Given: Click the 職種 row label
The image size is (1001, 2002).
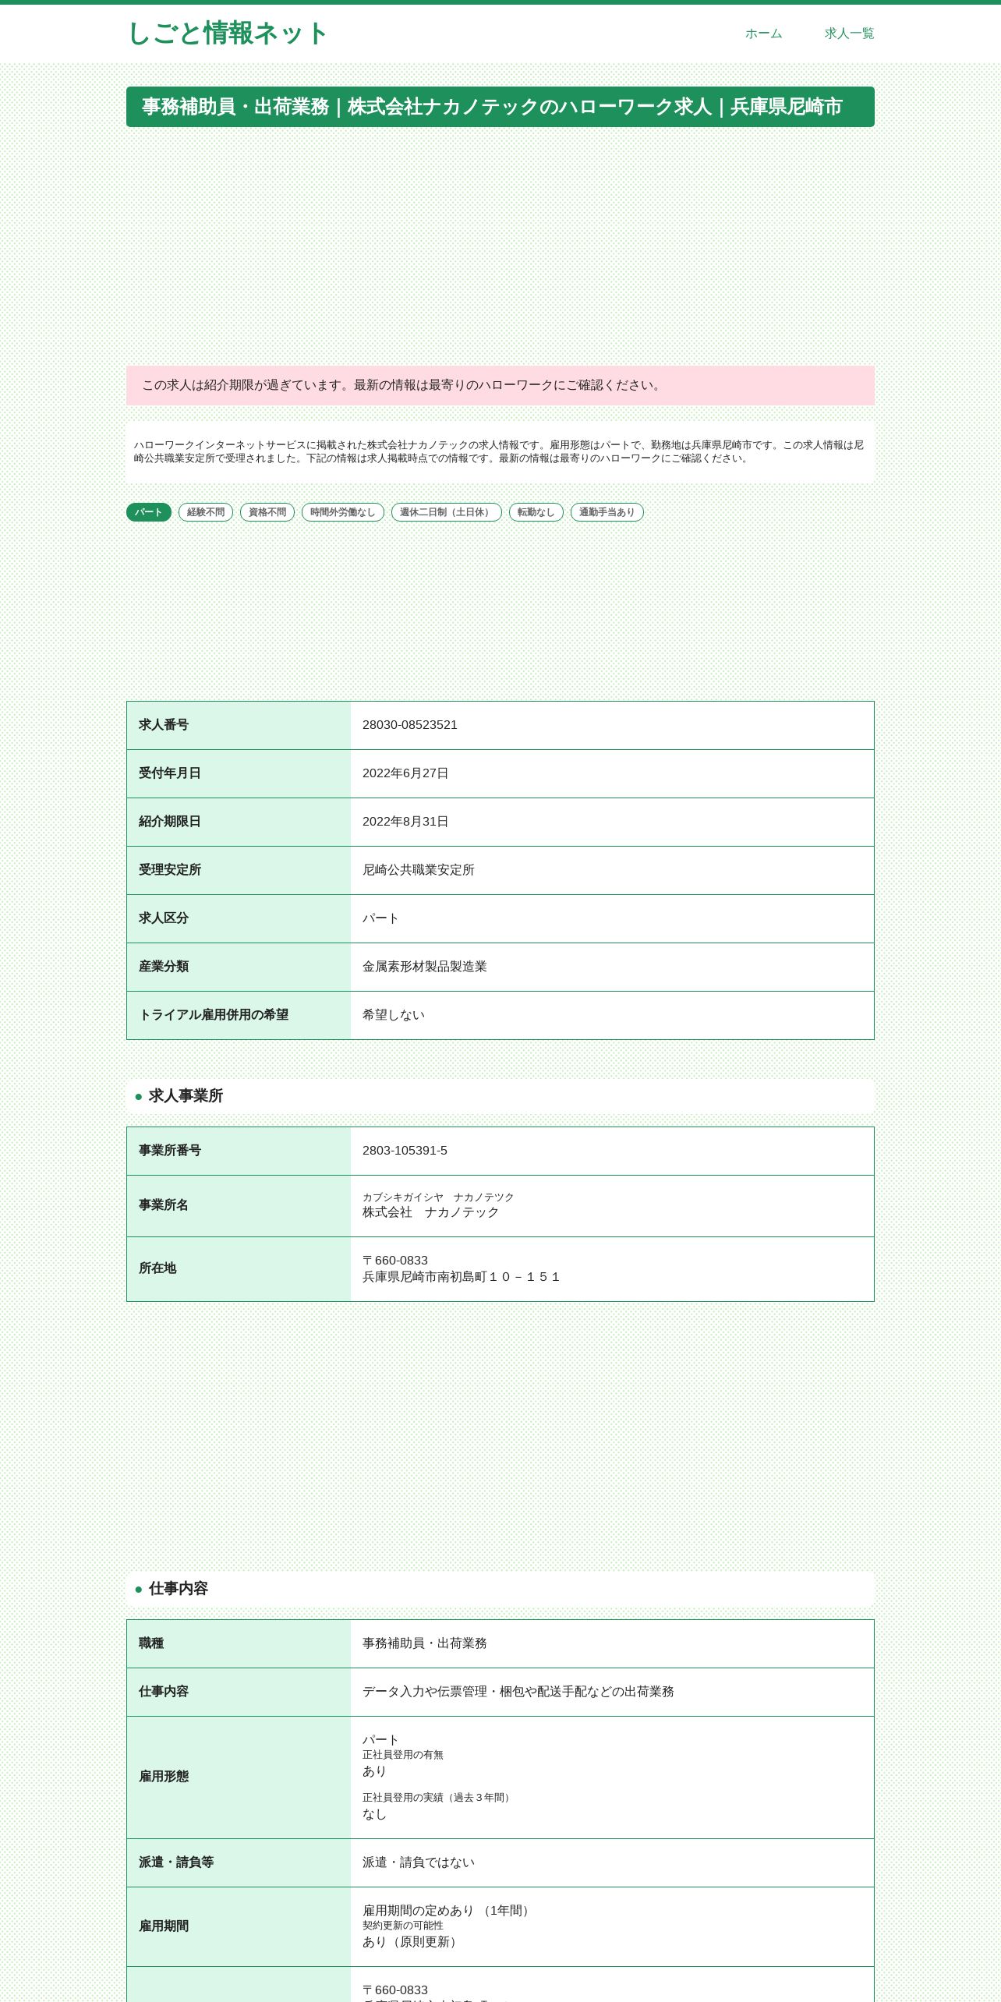Looking at the screenshot, I should (x=151, y=1643).
